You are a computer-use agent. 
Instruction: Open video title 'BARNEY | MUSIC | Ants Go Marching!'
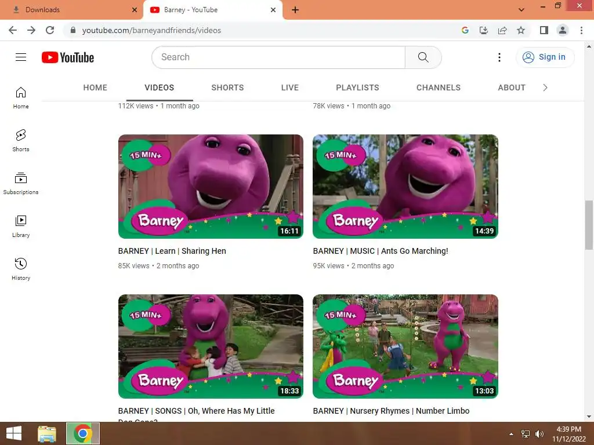click(381, 251)
